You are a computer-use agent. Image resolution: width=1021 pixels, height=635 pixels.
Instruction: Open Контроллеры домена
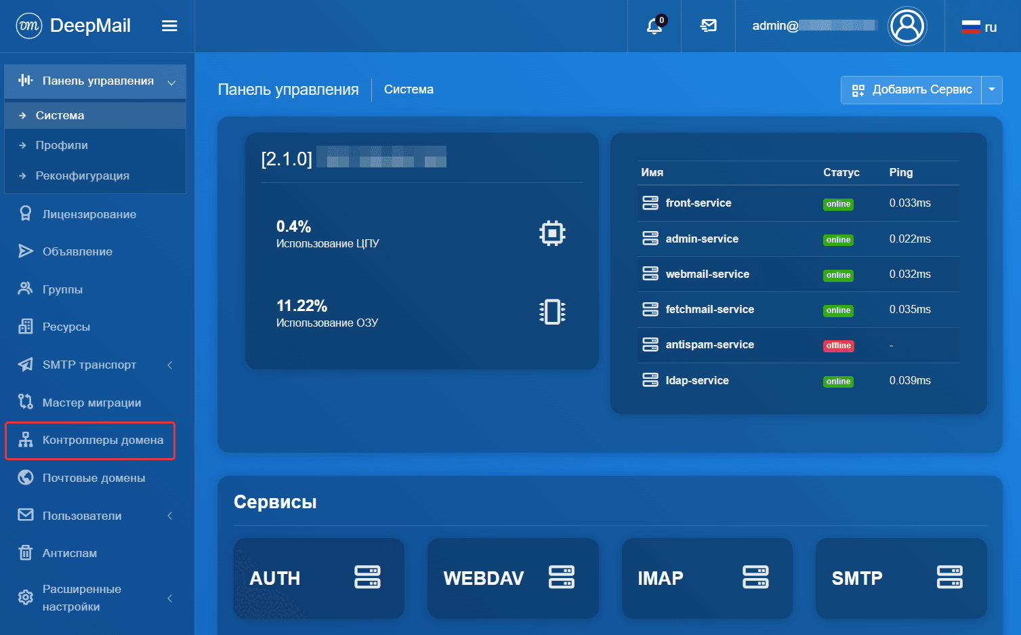[x=90, y=441]
